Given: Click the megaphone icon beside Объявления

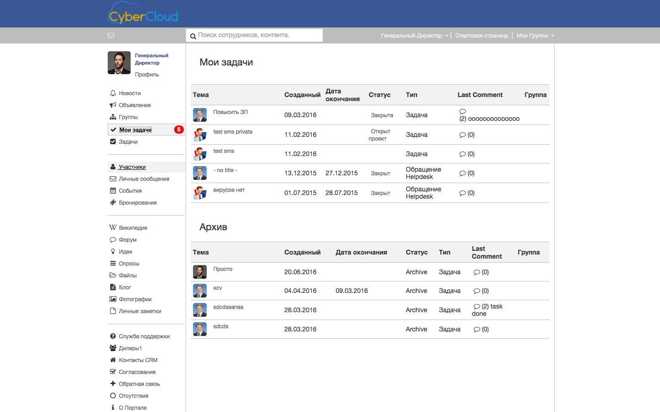Looking at the screenshot, I should point(113,105).
